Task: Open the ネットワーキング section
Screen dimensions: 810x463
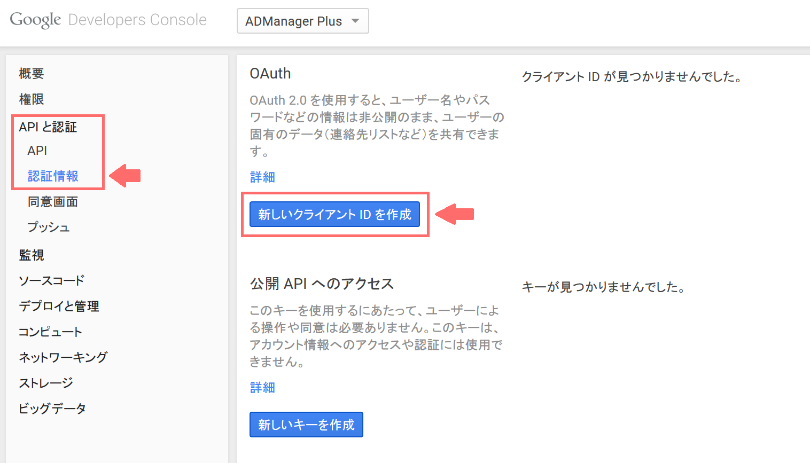Action: [63, 357]
